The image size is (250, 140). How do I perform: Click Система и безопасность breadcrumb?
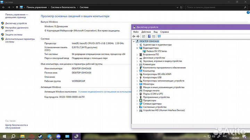(63, 7)
